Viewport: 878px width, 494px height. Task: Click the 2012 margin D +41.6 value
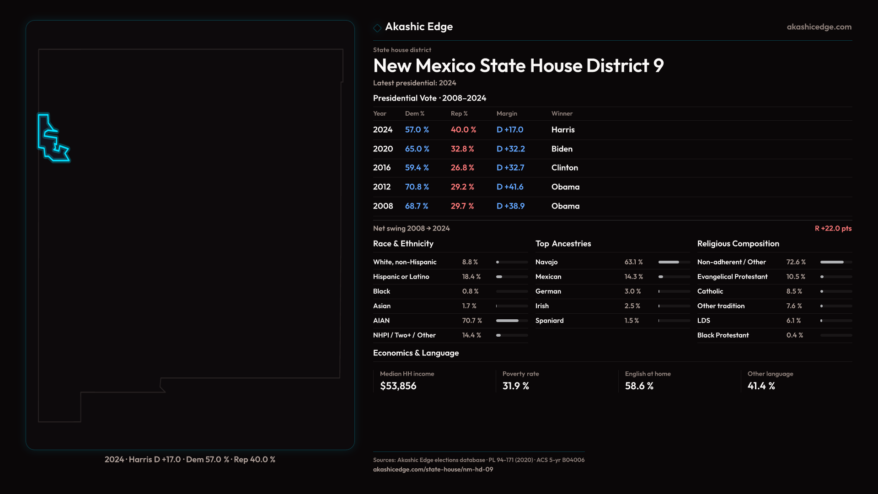tap(509, 187)
